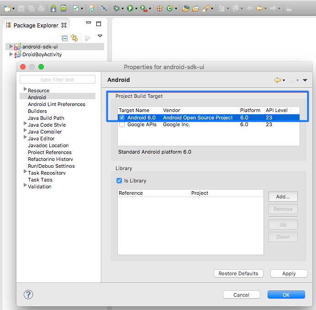
Task: Open the Android SDK Manager icon
Action: point(53,8)
